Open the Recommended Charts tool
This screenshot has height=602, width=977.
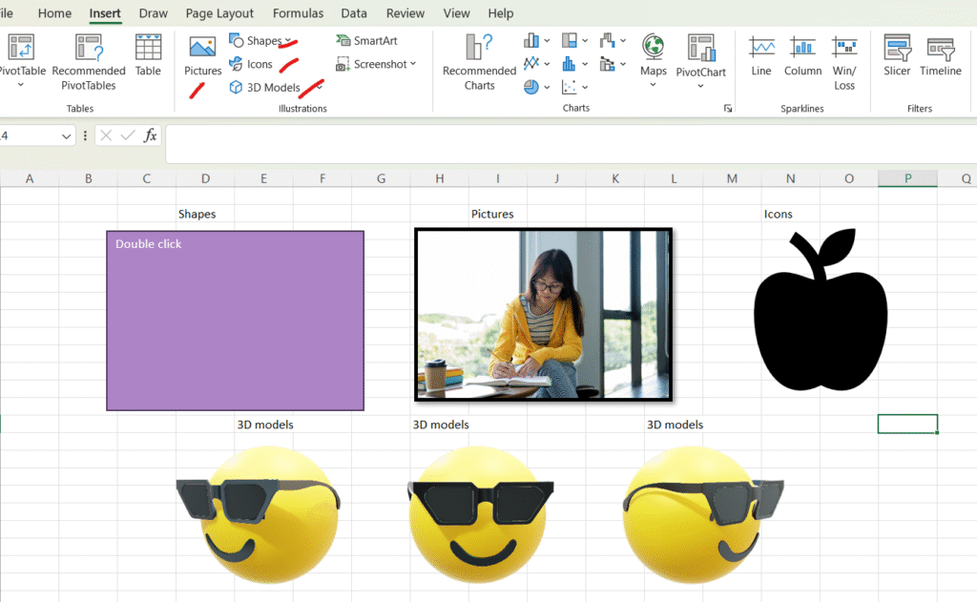(x=479, y=62)
